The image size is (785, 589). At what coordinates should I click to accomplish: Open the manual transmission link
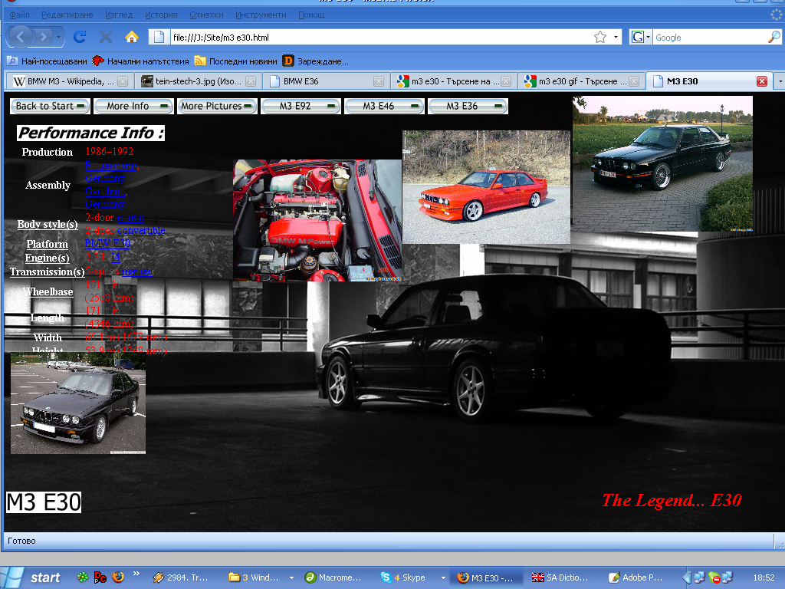click(137, 271)
